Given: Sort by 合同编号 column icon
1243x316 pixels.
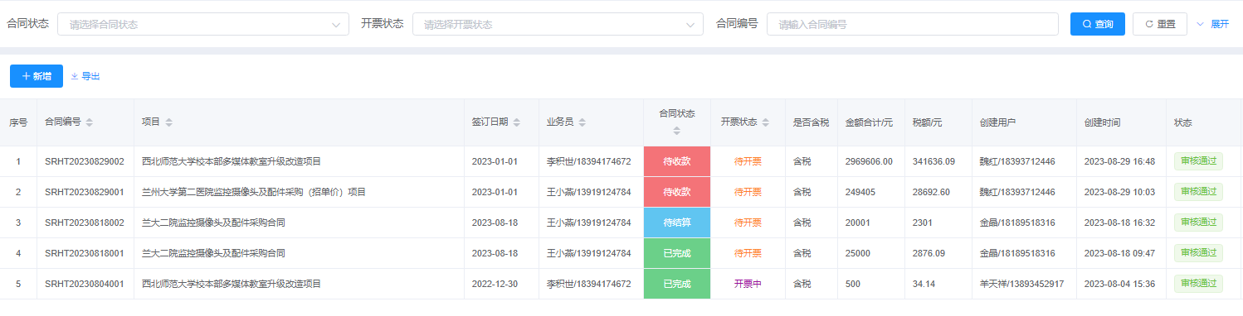Looking at the screenshot, I should 90,122.
